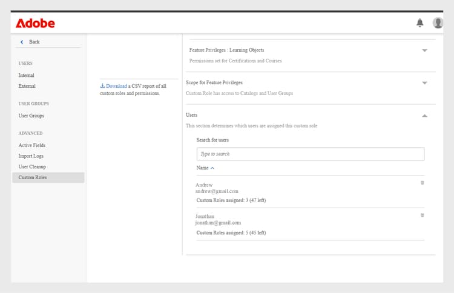The width and height of the screenshot is (454, 293).
Task: Sort users by Name column arrow
Action: 212,168
